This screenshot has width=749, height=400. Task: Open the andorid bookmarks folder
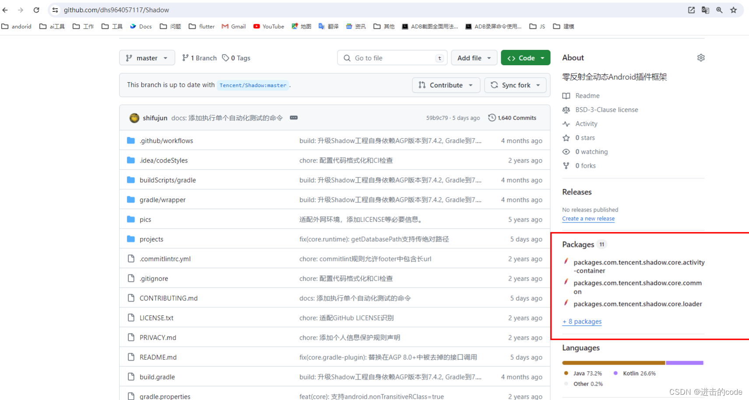click(x=17, y=26)
